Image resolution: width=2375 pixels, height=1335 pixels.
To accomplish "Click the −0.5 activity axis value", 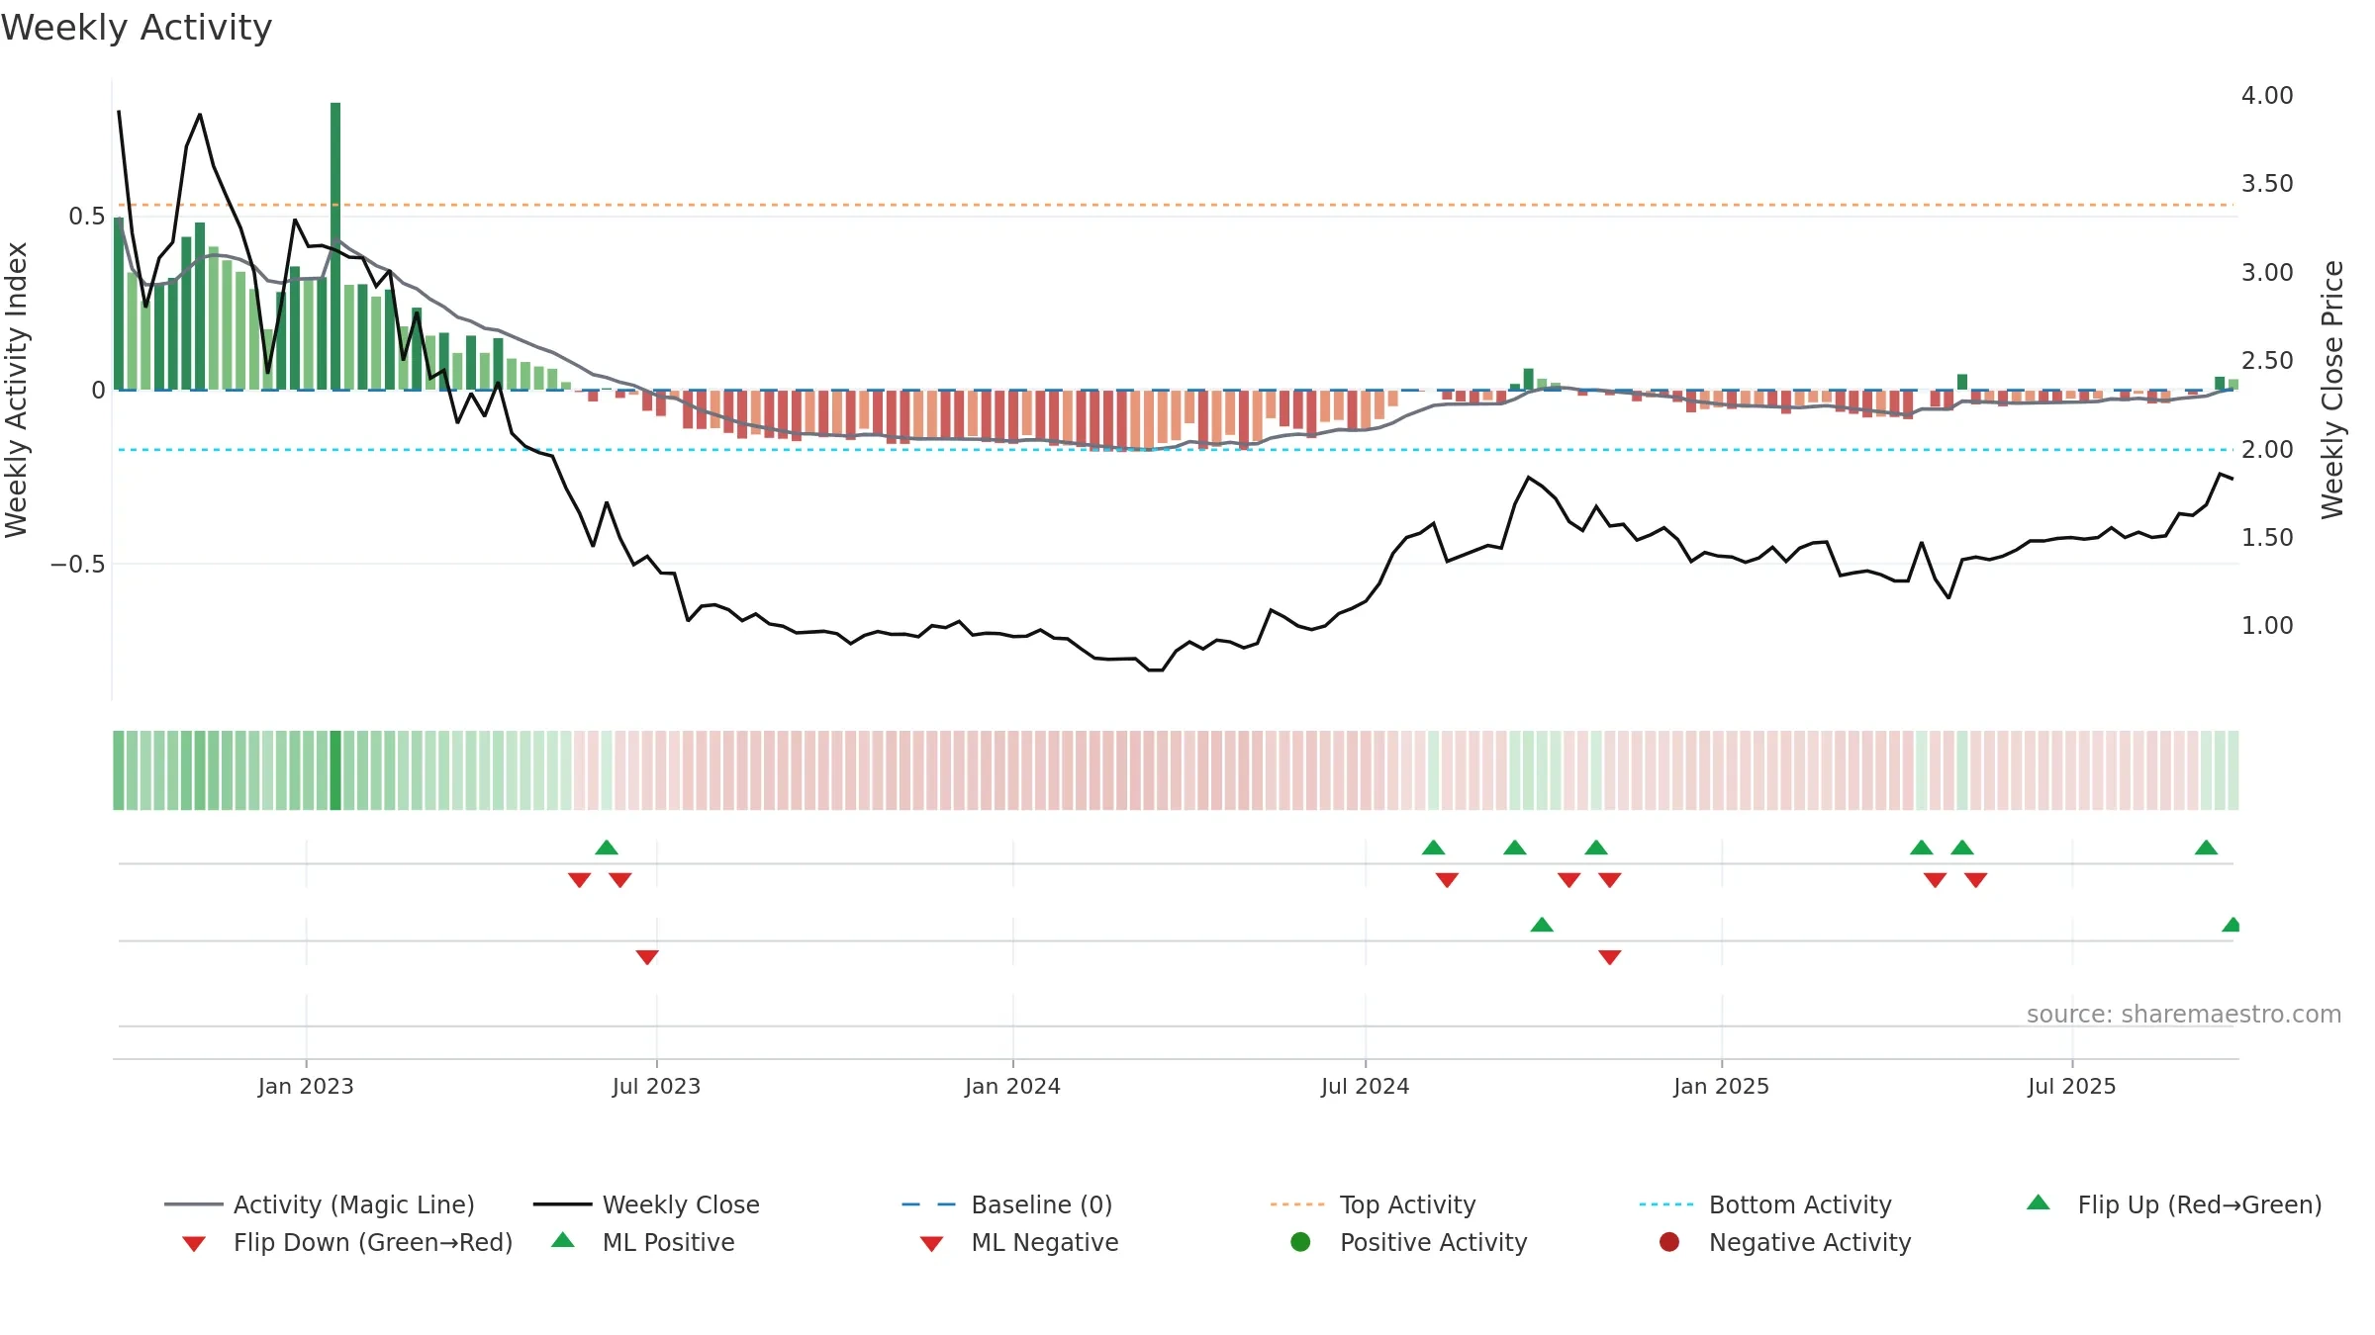I will pyautogui.click(x=77, y=565).
